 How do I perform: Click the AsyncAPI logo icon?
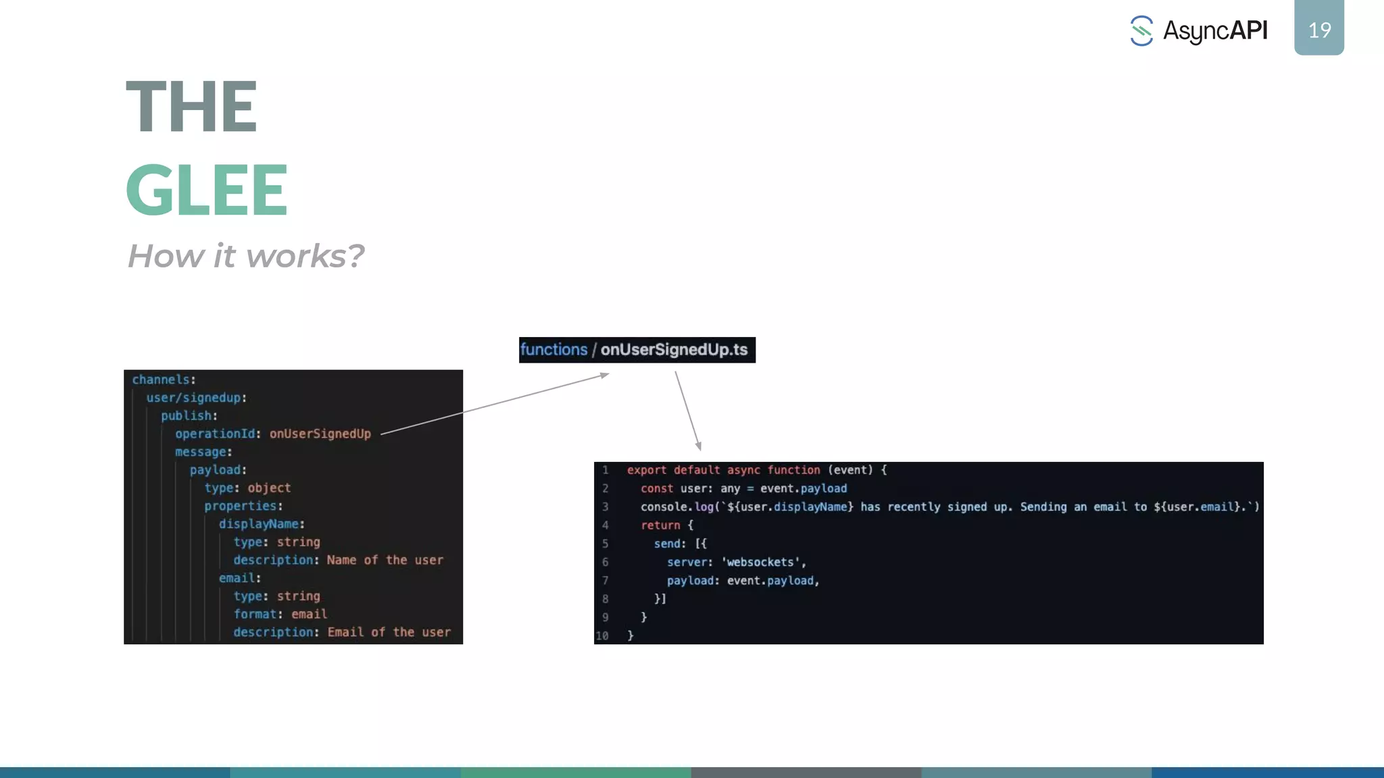click(1141, 31)
